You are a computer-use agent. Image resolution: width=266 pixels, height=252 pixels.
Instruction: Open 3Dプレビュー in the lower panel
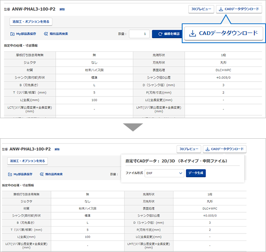(x=189, y=149)
